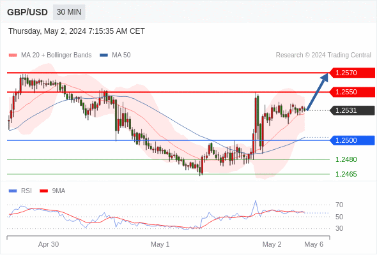Click the red 9MA legend swatch
This screenshot has height=255, width=377.
point(43,191)
